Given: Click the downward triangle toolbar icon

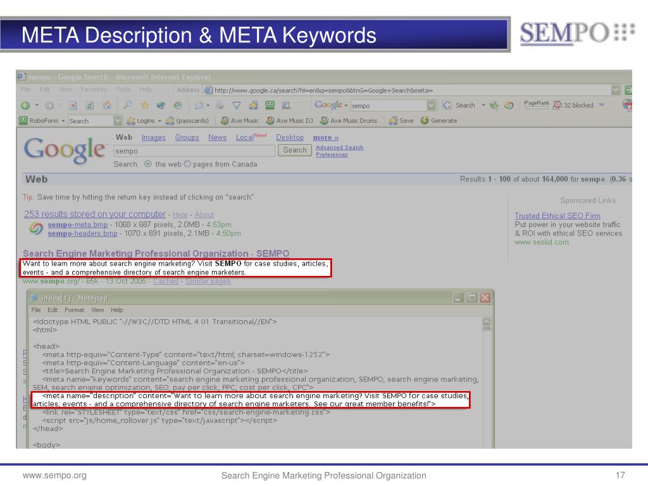Looking at the screenshot, I should click(237, 106).
